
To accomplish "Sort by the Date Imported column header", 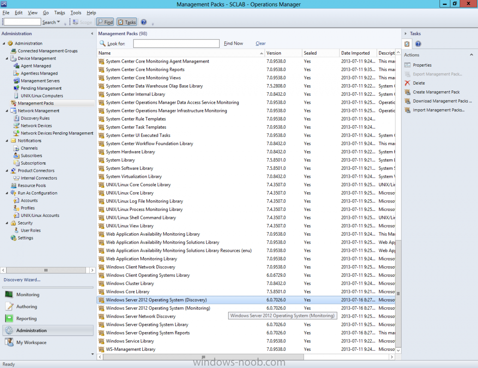I will pyautogui.click(x=358, y=53).
